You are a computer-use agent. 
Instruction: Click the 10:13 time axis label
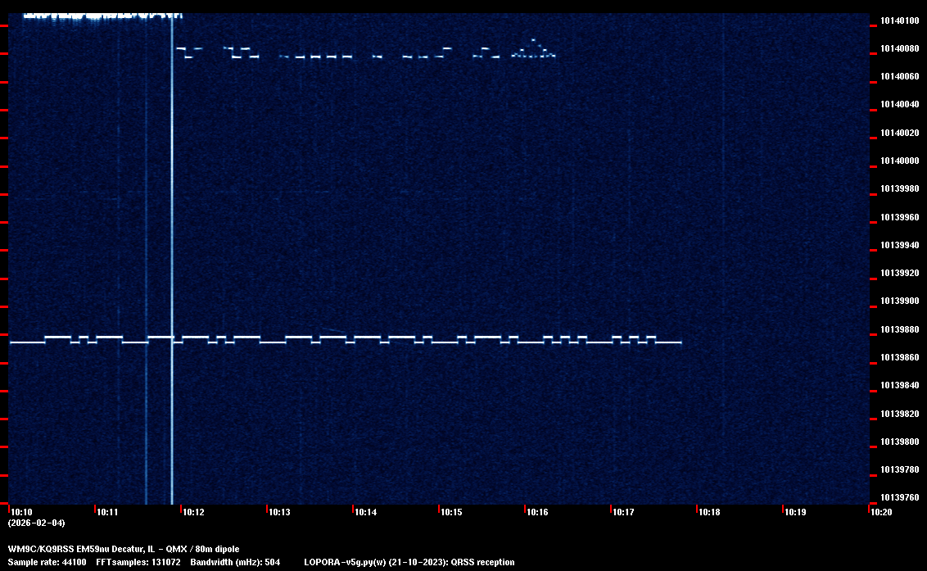pos(280,513)
